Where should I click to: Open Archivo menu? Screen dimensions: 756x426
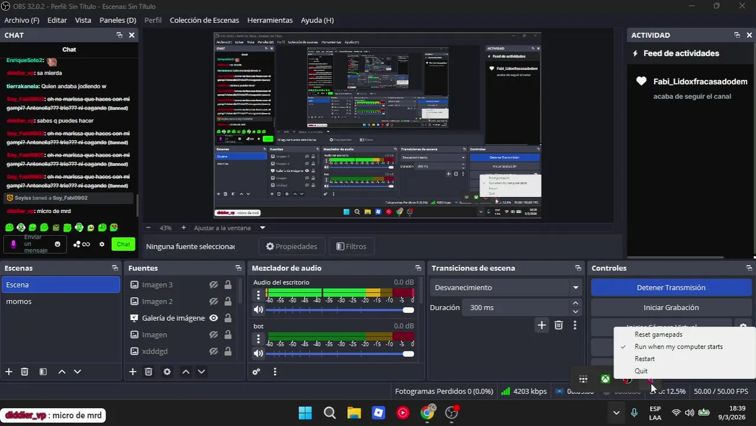pyautogui.click(x=22, y=20)
